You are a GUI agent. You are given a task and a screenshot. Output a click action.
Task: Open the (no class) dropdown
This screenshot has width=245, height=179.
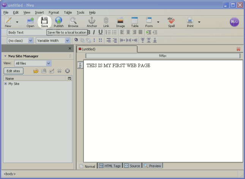[20, 41]
